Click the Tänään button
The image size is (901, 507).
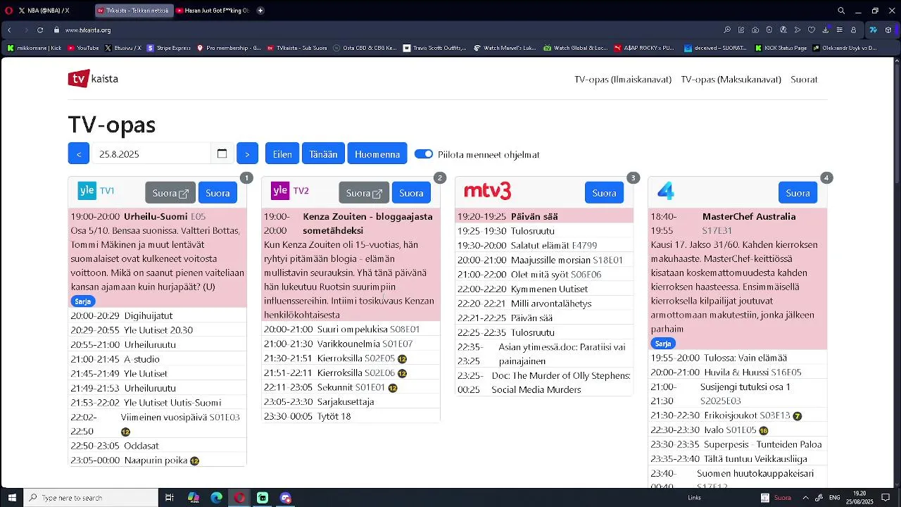coord(324,154)
